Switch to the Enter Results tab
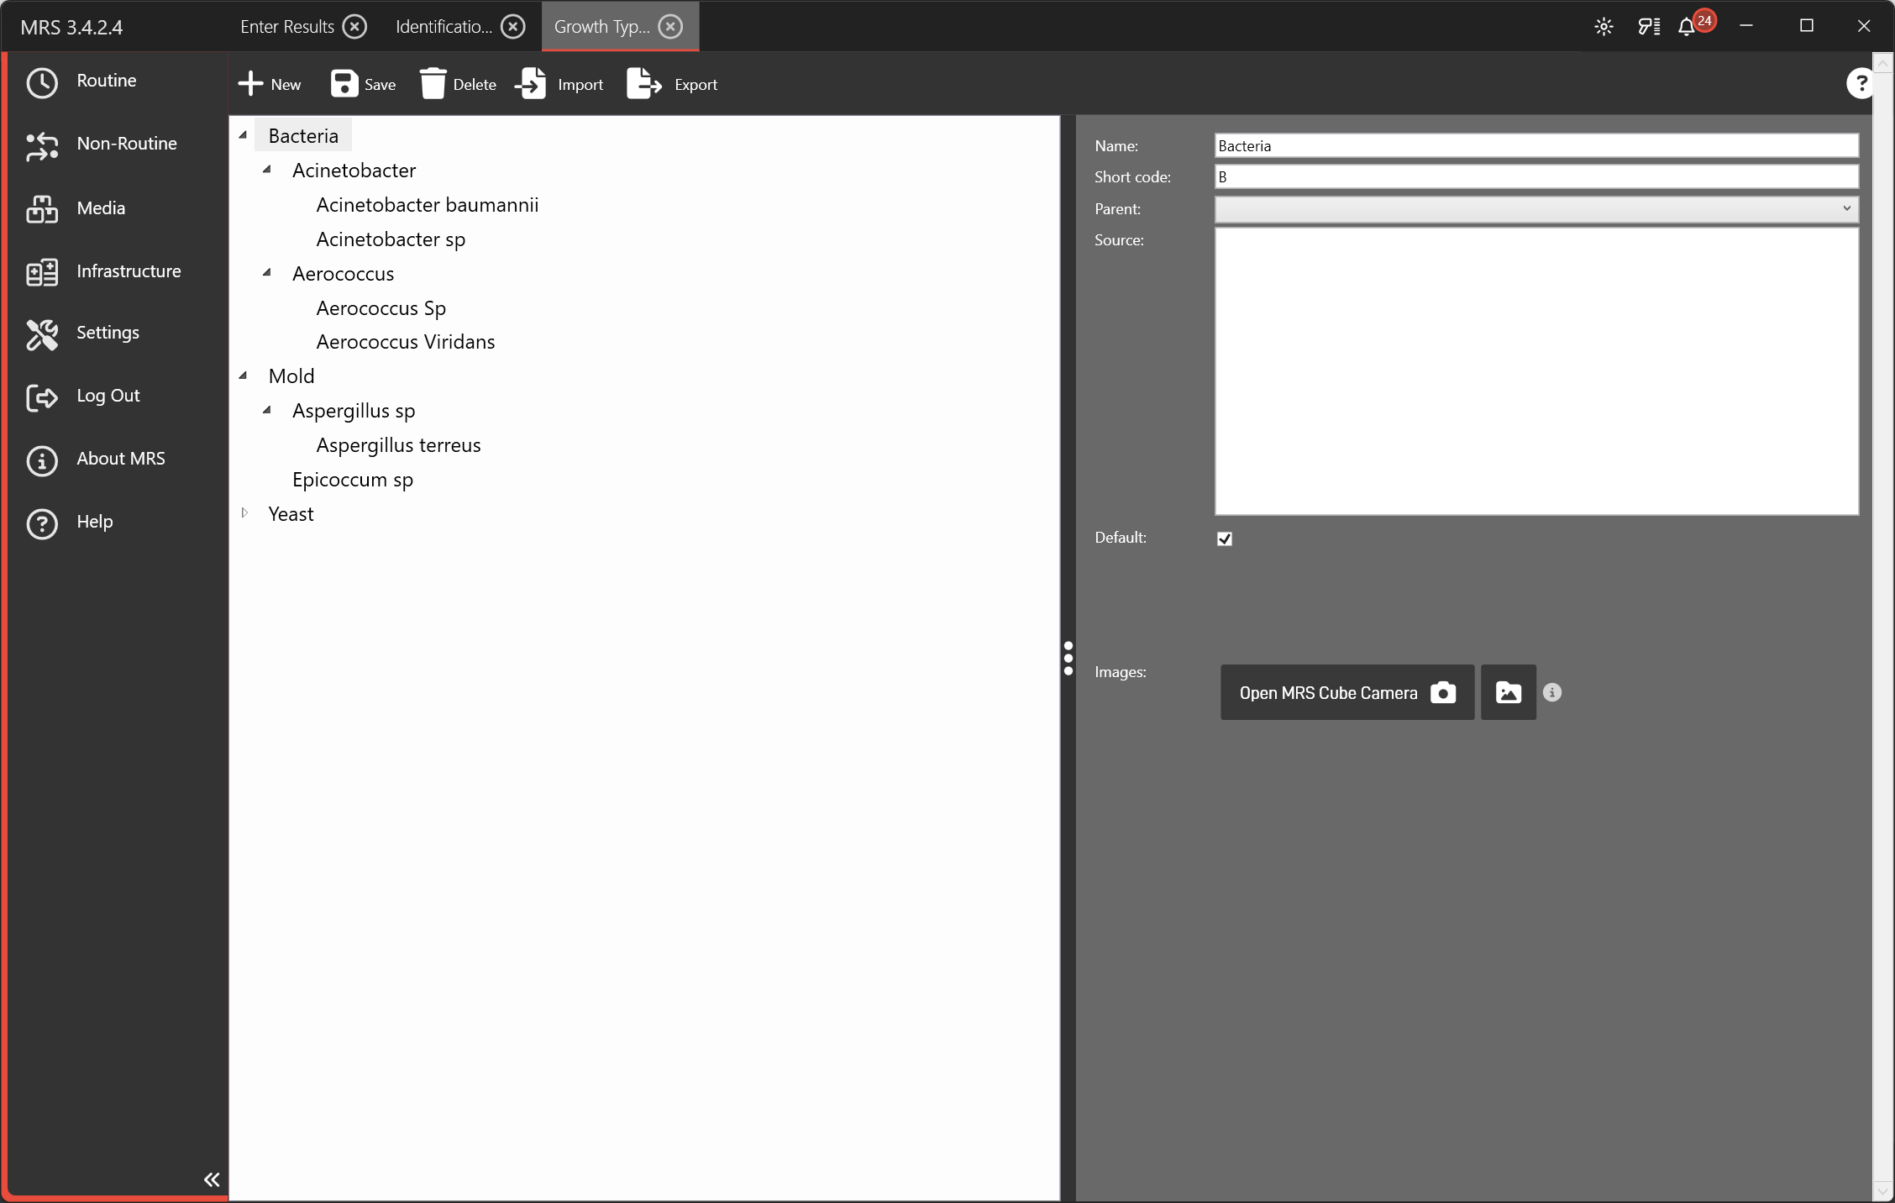 [x=287, y=27]
